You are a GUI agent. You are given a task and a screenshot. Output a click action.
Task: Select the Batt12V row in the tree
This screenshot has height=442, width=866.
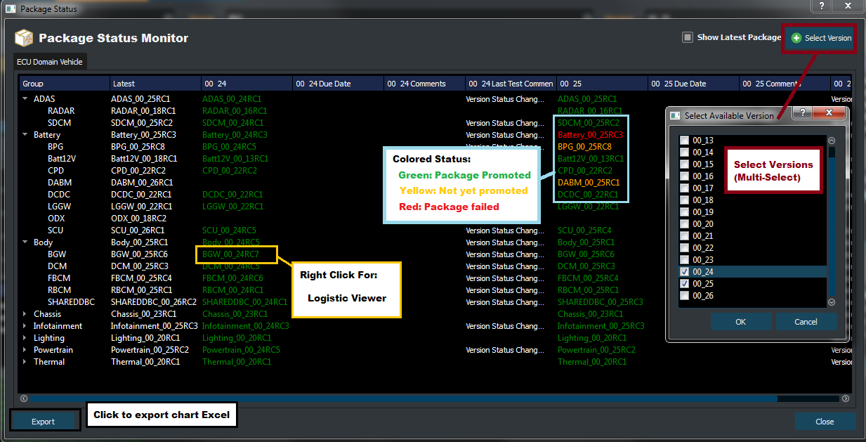click(x=62, y=159)
